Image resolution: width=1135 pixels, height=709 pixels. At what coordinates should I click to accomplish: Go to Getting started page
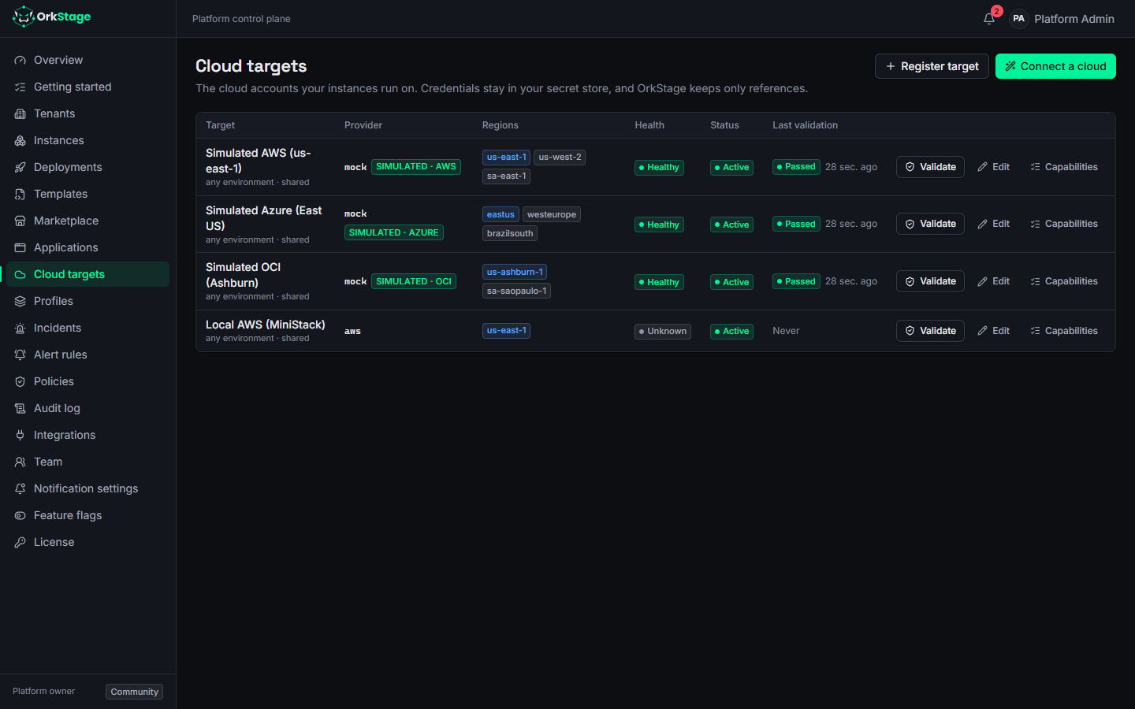[x=87, y=87]
